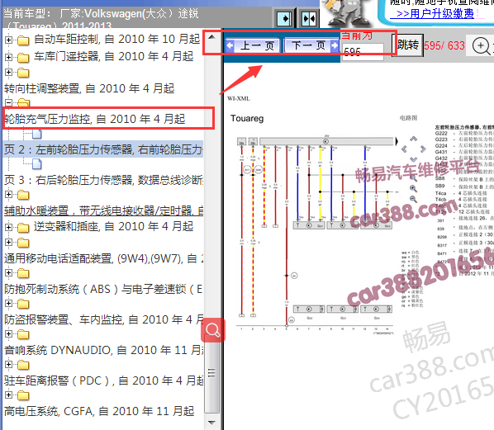This screenshot has height=430, width=494.
Task: Click the page icon above 页 3 entry
Action: pos(37,164)
